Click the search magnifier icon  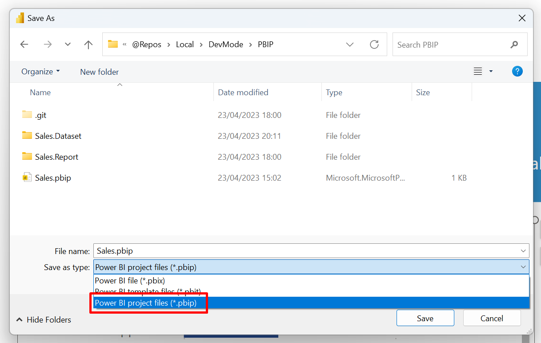[x=514, y=44]
